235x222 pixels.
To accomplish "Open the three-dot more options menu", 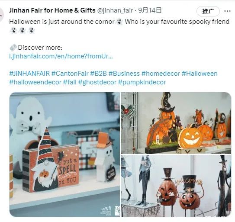I will point(227,11).
